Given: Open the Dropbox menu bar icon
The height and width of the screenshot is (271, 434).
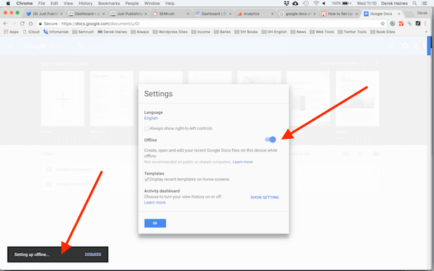Looking at the screenshot, I should 286,3.
